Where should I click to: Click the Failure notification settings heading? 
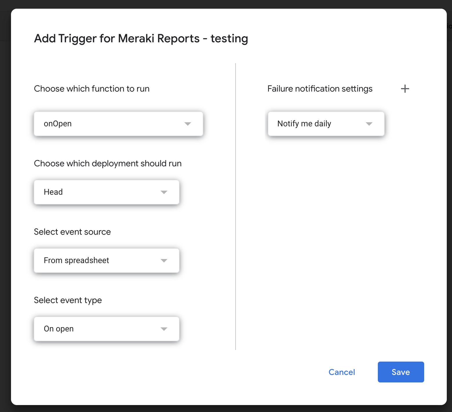320,89
